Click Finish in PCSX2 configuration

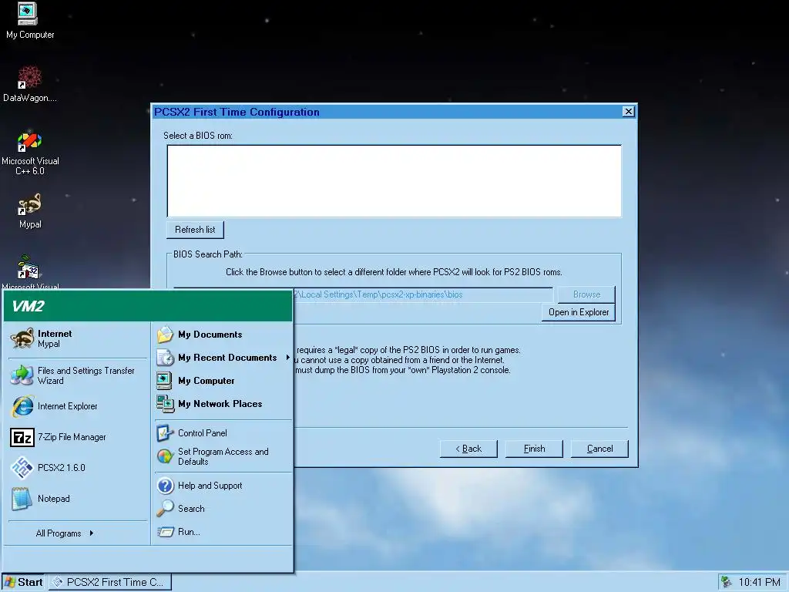[534, 449]
